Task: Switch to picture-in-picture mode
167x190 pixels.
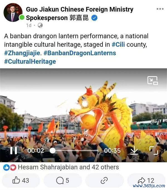Action: pos(153,81)
